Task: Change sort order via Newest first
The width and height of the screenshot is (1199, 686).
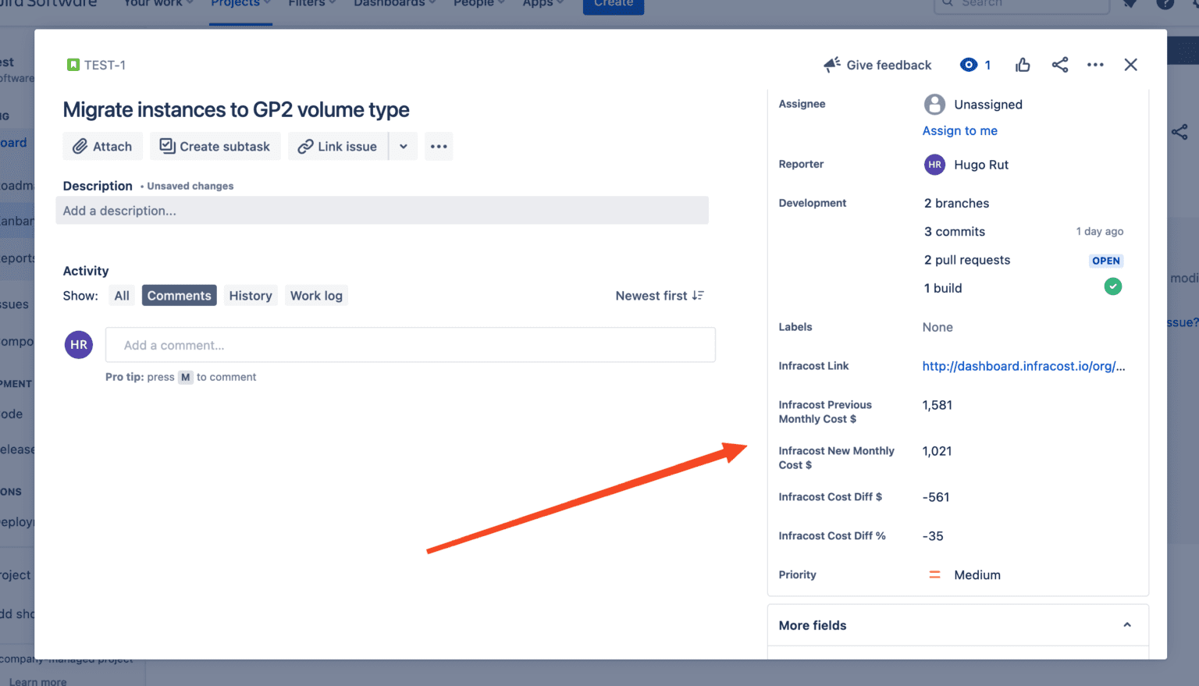Action: click(660, 296)
